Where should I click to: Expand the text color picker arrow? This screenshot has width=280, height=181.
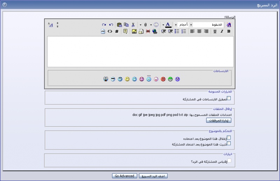tap(163, 25)
